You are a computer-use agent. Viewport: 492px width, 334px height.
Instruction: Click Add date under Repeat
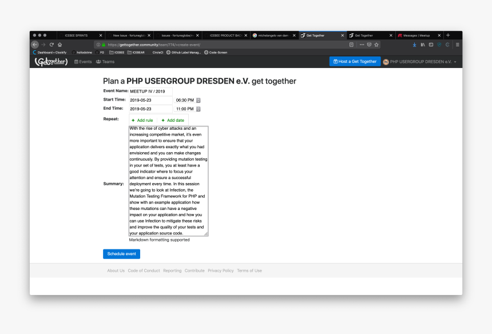coord(173,120)
